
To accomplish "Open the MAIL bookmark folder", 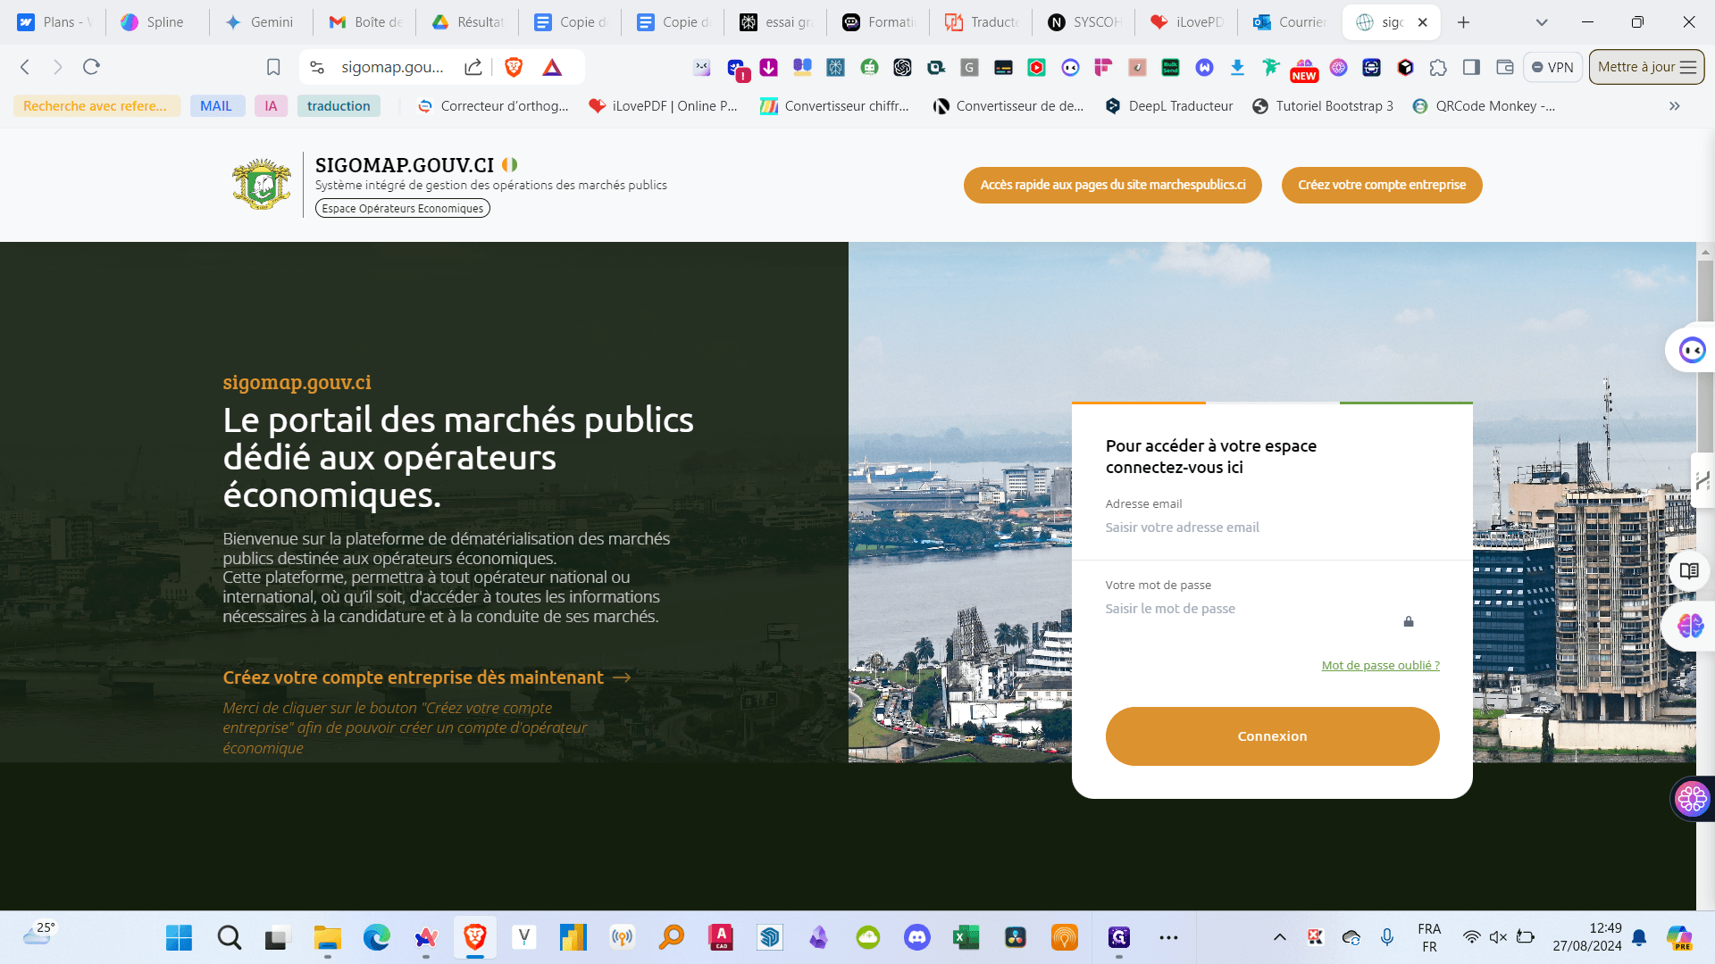I will coord(216,106).
